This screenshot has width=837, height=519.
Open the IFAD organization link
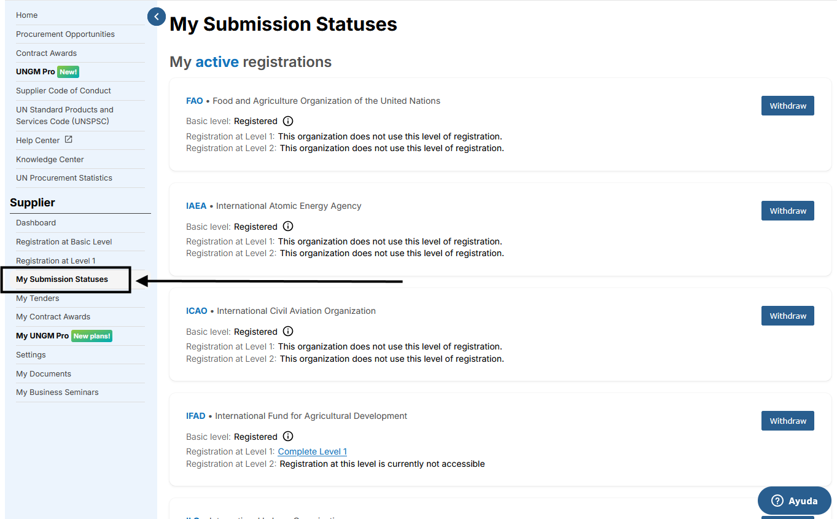click(x=195, y=416)
